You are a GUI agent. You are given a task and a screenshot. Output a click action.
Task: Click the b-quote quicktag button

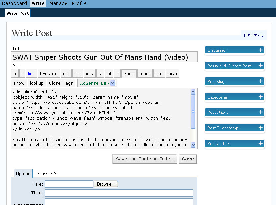pyautogui.click(x=49, y=74)
